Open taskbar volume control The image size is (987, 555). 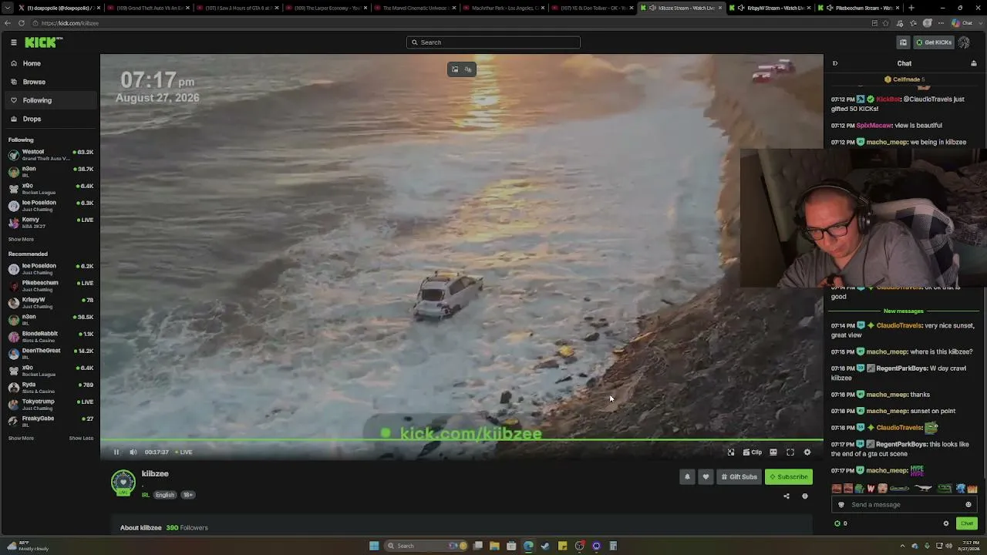(948, 546)
